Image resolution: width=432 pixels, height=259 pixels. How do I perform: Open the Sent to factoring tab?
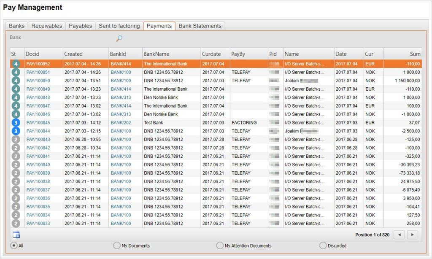(119, 26)
